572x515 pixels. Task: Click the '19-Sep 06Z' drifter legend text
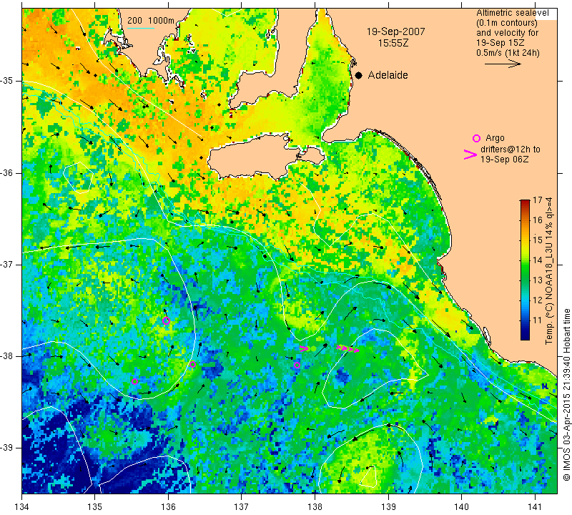[504, 159]
